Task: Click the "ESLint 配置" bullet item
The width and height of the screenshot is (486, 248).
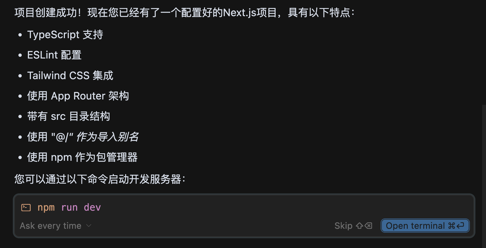Action: point(54,55)
